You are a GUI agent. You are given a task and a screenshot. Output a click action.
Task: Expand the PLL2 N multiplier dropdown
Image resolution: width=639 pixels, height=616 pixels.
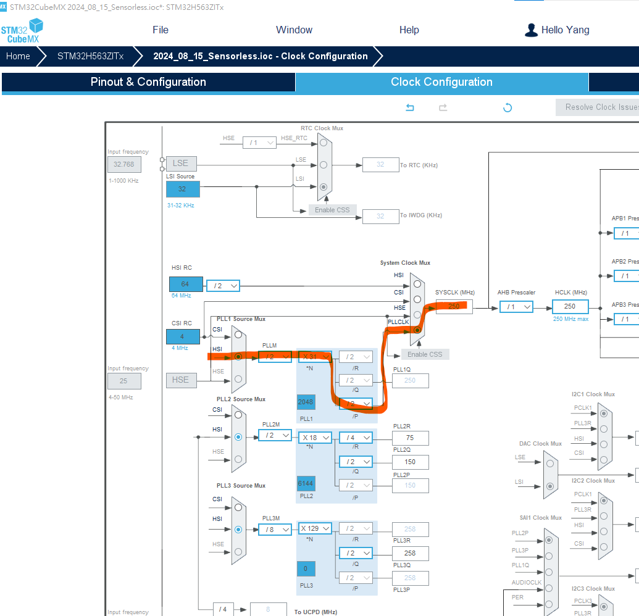[315, 438]
